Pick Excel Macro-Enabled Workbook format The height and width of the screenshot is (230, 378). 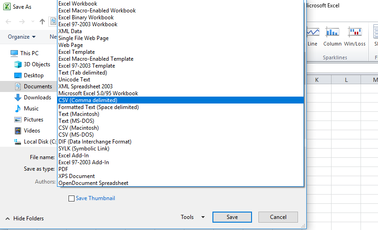pyautogui.click(x=97, y=11)
